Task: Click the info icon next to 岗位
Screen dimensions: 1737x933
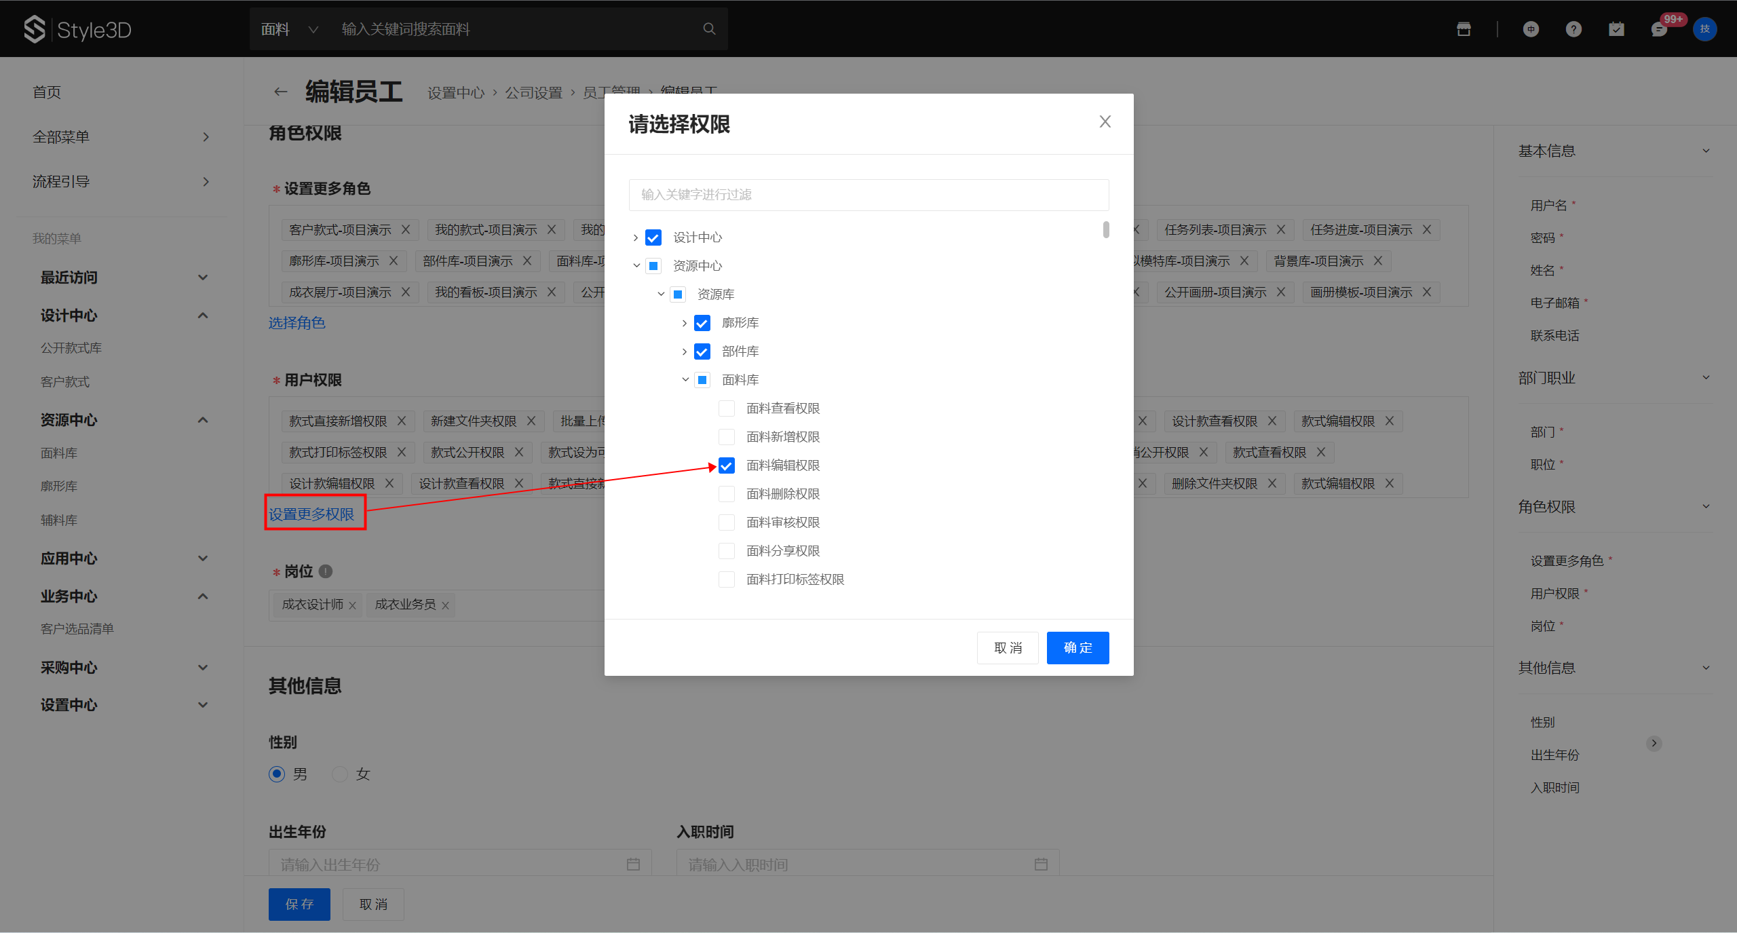Action: 326,571
